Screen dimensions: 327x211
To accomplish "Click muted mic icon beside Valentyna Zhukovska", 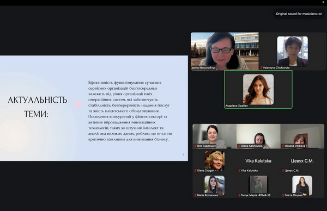I will [x=261, y=68].
